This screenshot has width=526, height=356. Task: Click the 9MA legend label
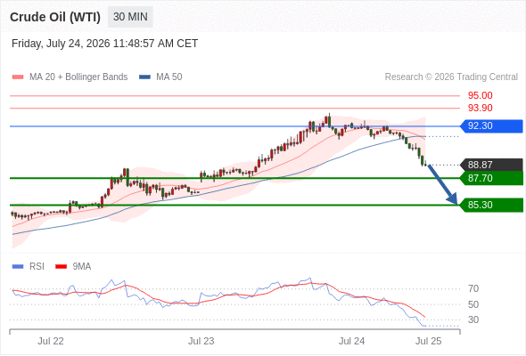[x=82, y=267]
